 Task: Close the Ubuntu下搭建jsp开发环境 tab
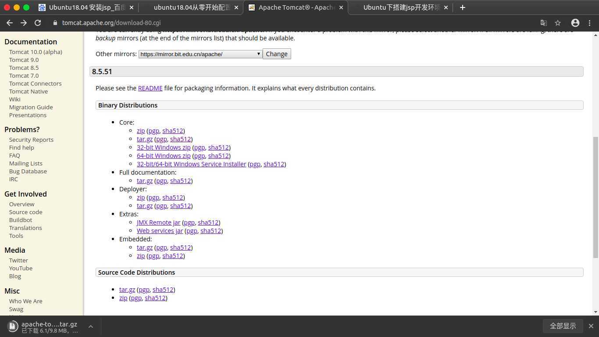click(446, 7)
